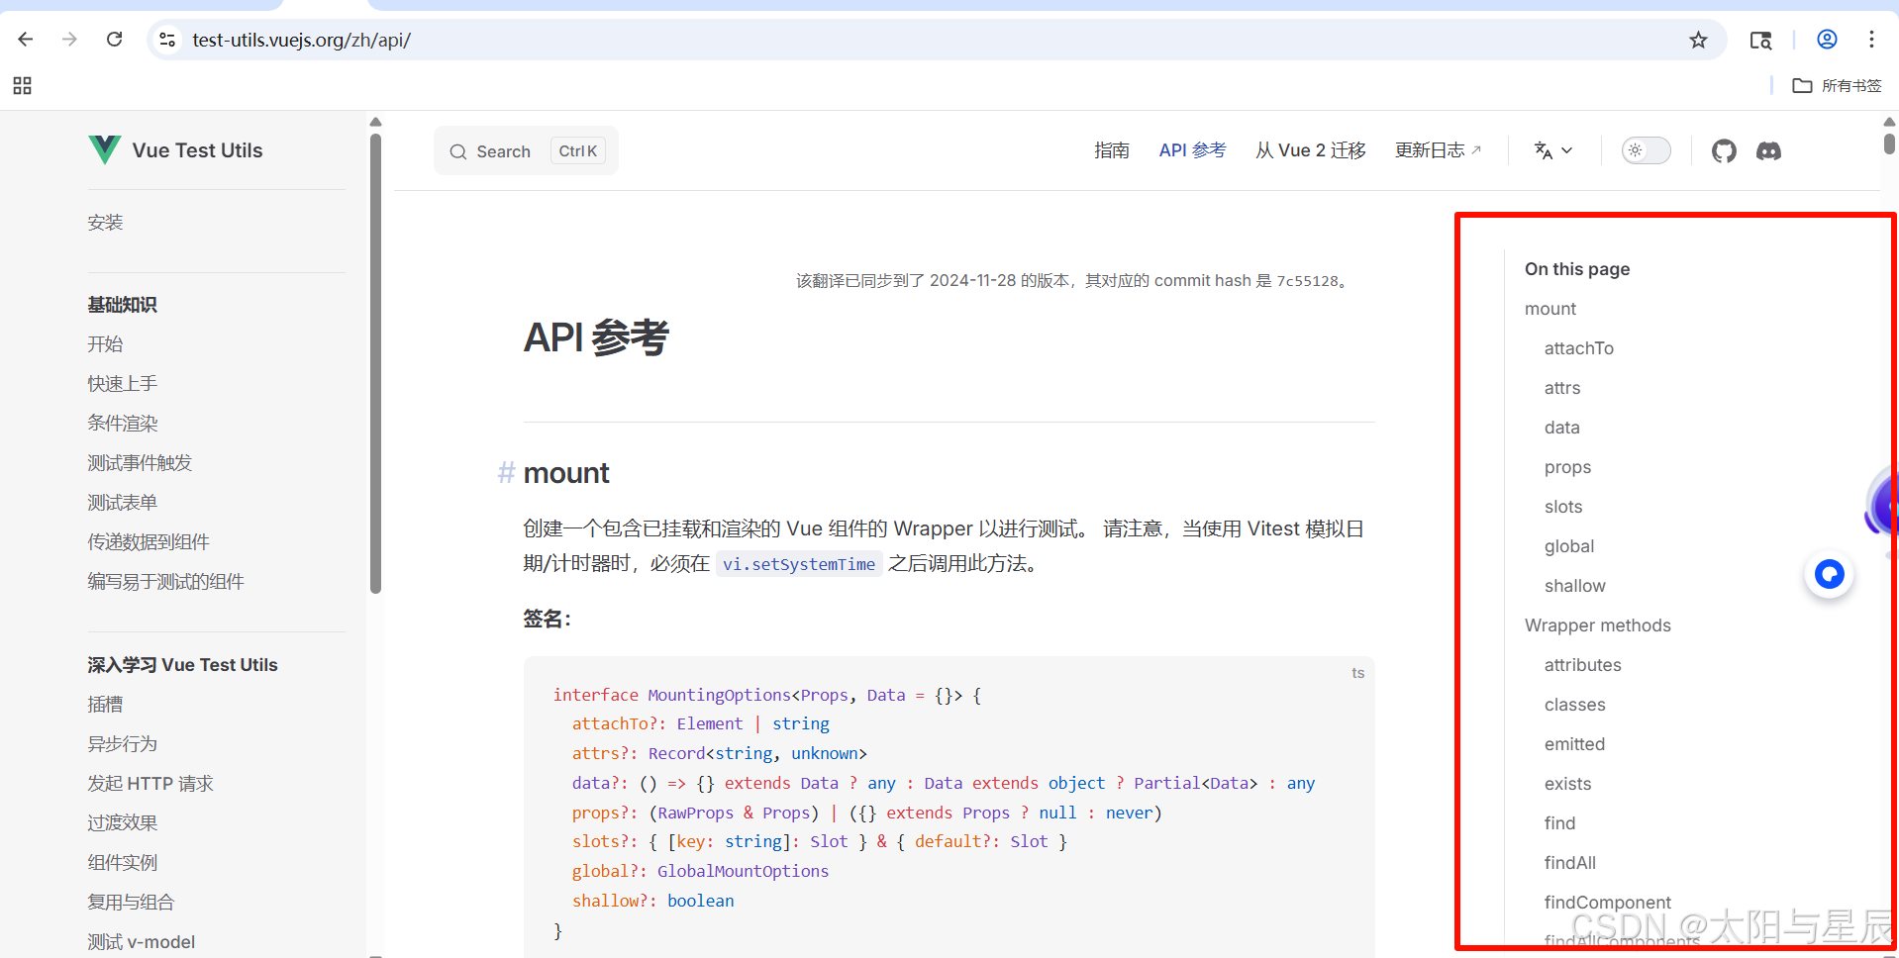Click the browser back arrow
The width and height of the screenshot is (1899, 958).
coord(26,40)
